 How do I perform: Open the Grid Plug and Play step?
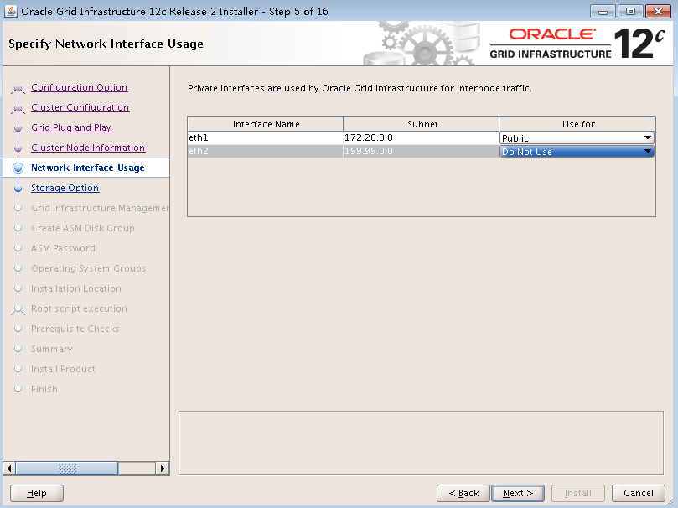pos(71,127)
